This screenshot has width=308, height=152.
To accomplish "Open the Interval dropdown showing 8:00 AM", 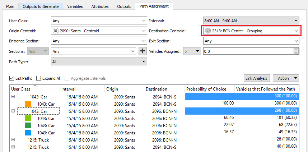I will 251,21.
